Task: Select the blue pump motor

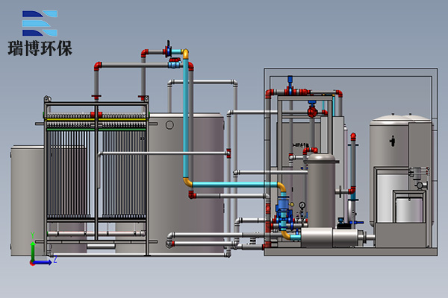Action: 284,210
